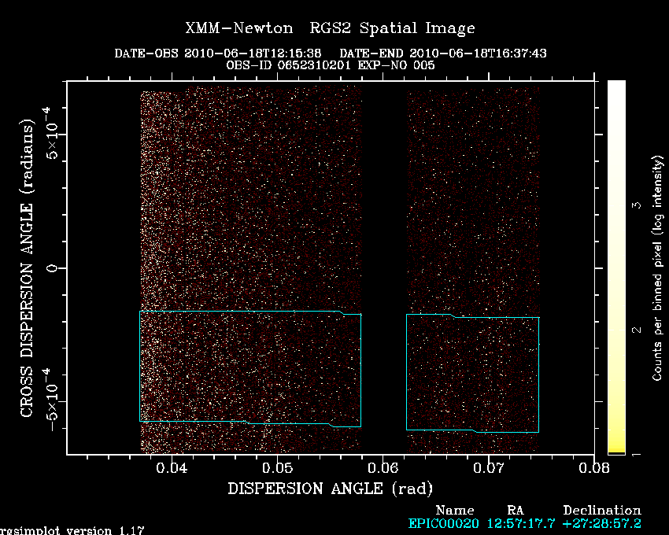The image size is (669, 535).
Task: Click the 0.08 x-axis tick label
Action: 594,468
